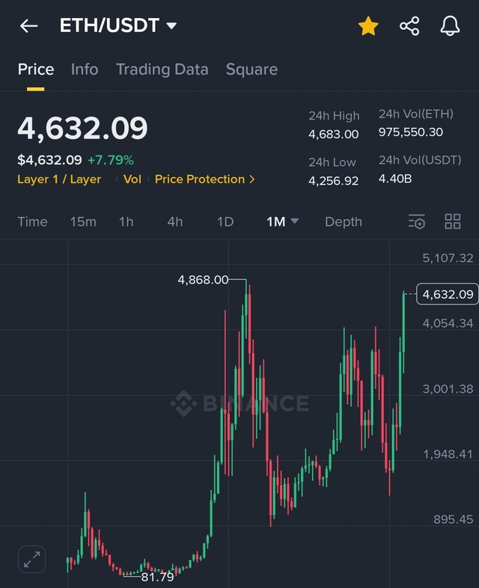The image size is (479, 588).
Task: Click the 4,868.00 chart high marker
Action: (203, 280)
